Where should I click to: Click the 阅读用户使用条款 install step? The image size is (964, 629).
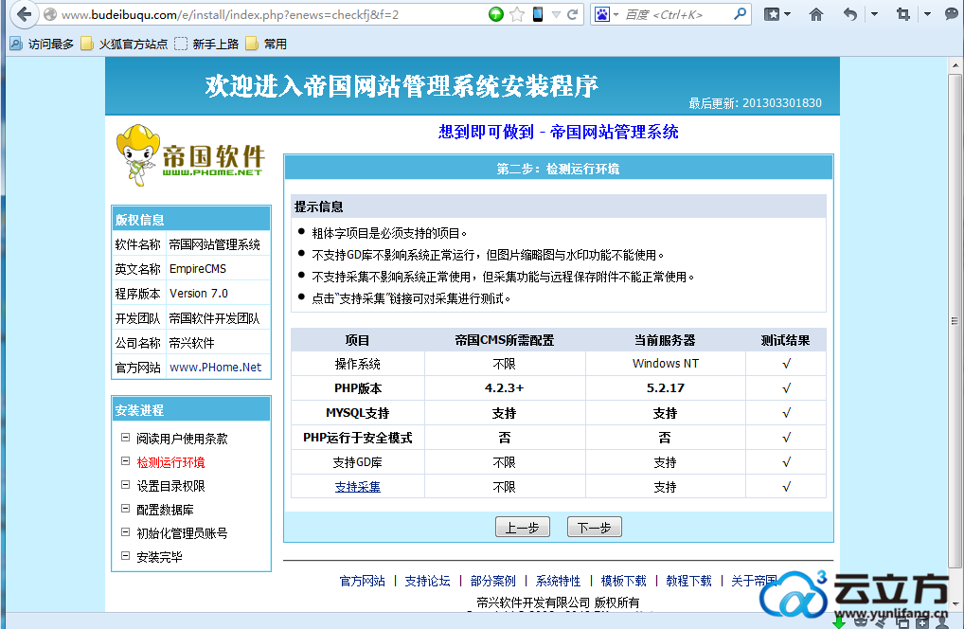coord(182,439)
